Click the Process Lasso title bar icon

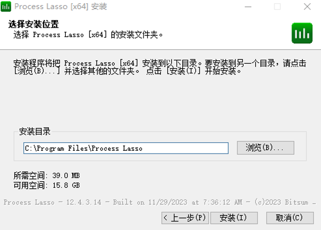tap(6, 6)
